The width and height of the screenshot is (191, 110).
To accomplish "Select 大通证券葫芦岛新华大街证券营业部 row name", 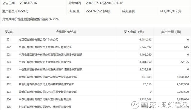I will point(48,77).
